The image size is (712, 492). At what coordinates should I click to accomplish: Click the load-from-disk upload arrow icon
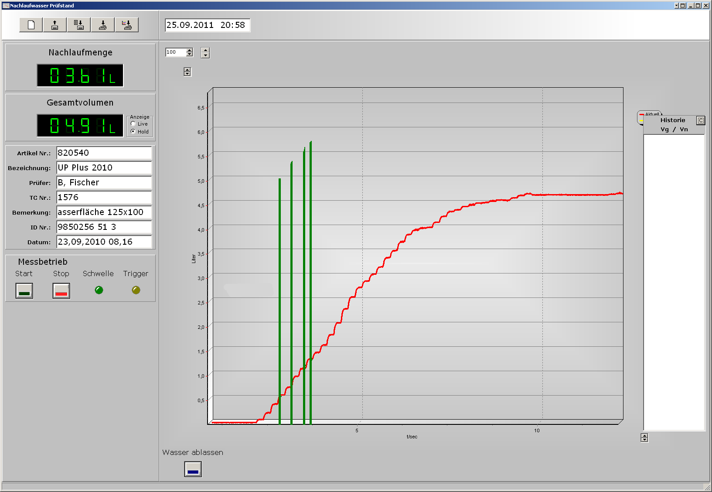[55, 25]
